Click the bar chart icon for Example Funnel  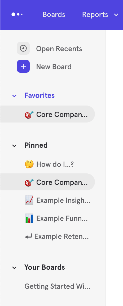pyautogui.click(x=29, y=218)
